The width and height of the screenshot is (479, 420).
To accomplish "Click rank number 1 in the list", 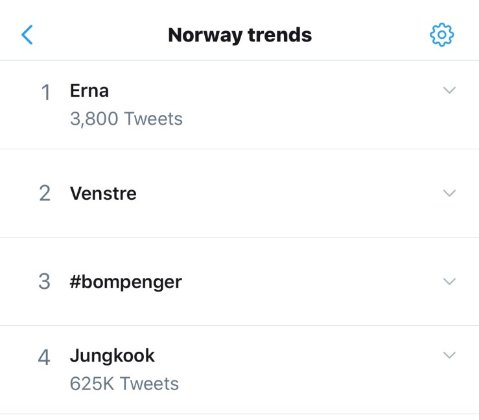I will pyautogui.click(x=45, y=93).
